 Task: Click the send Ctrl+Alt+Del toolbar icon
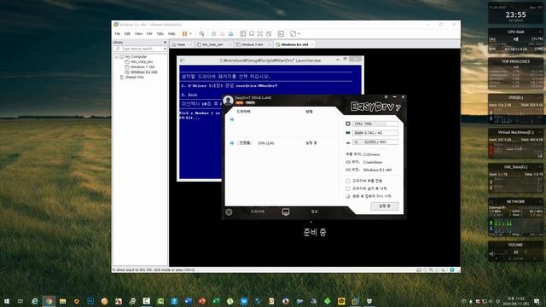[x=201, y=34]
